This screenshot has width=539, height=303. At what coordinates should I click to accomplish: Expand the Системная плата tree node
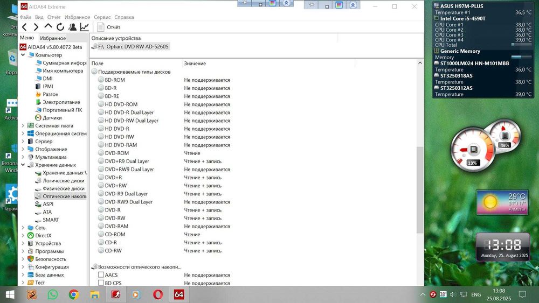click(23, 125)
